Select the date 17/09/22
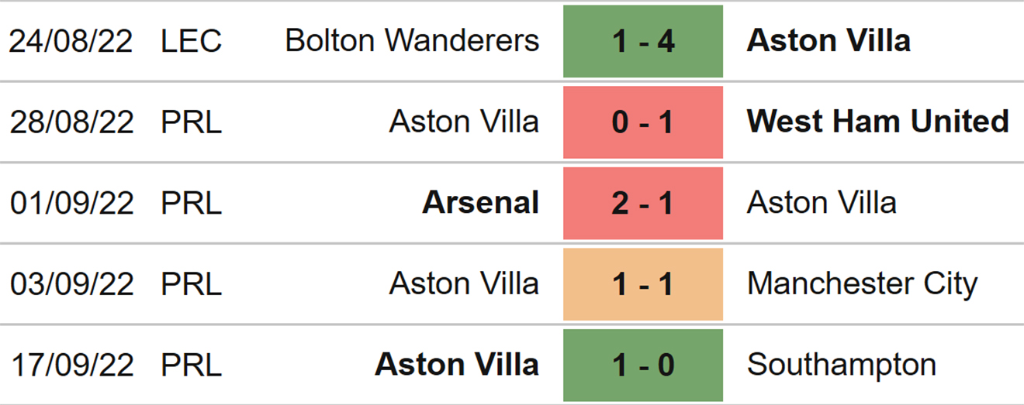 71,365
